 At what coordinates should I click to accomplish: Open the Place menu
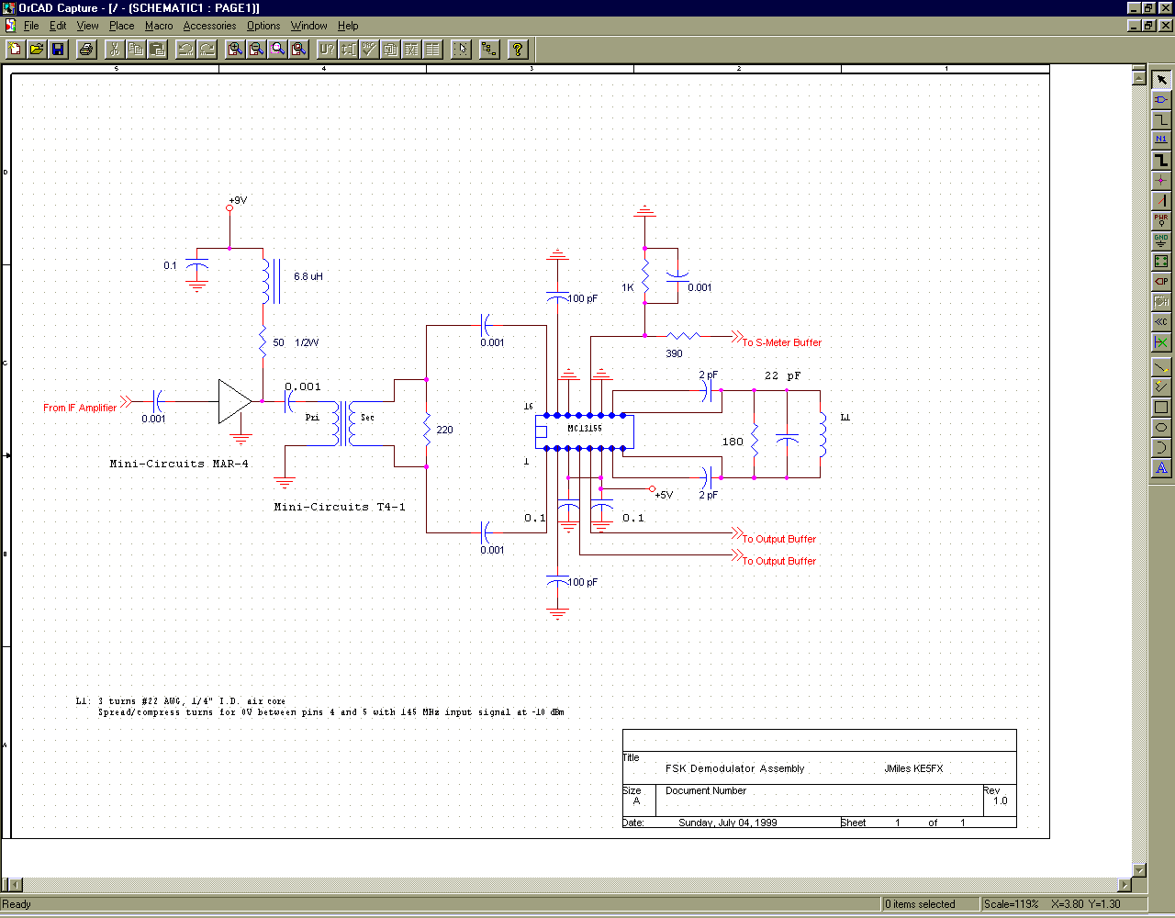pyautogui.click(x=121, y=26)
